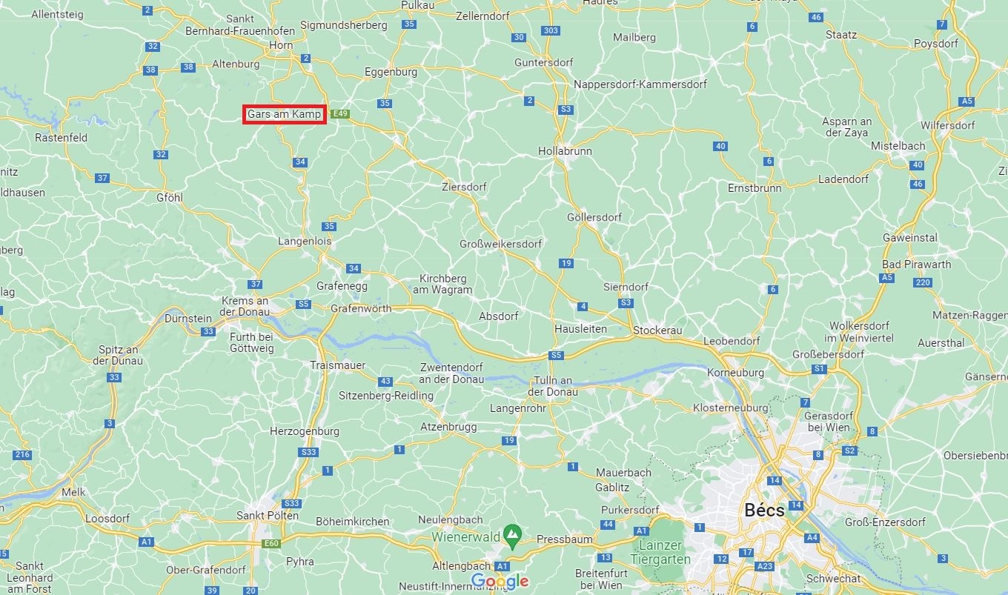
Task: Click the Hollabrunn town label
Action: click(565, 150)
